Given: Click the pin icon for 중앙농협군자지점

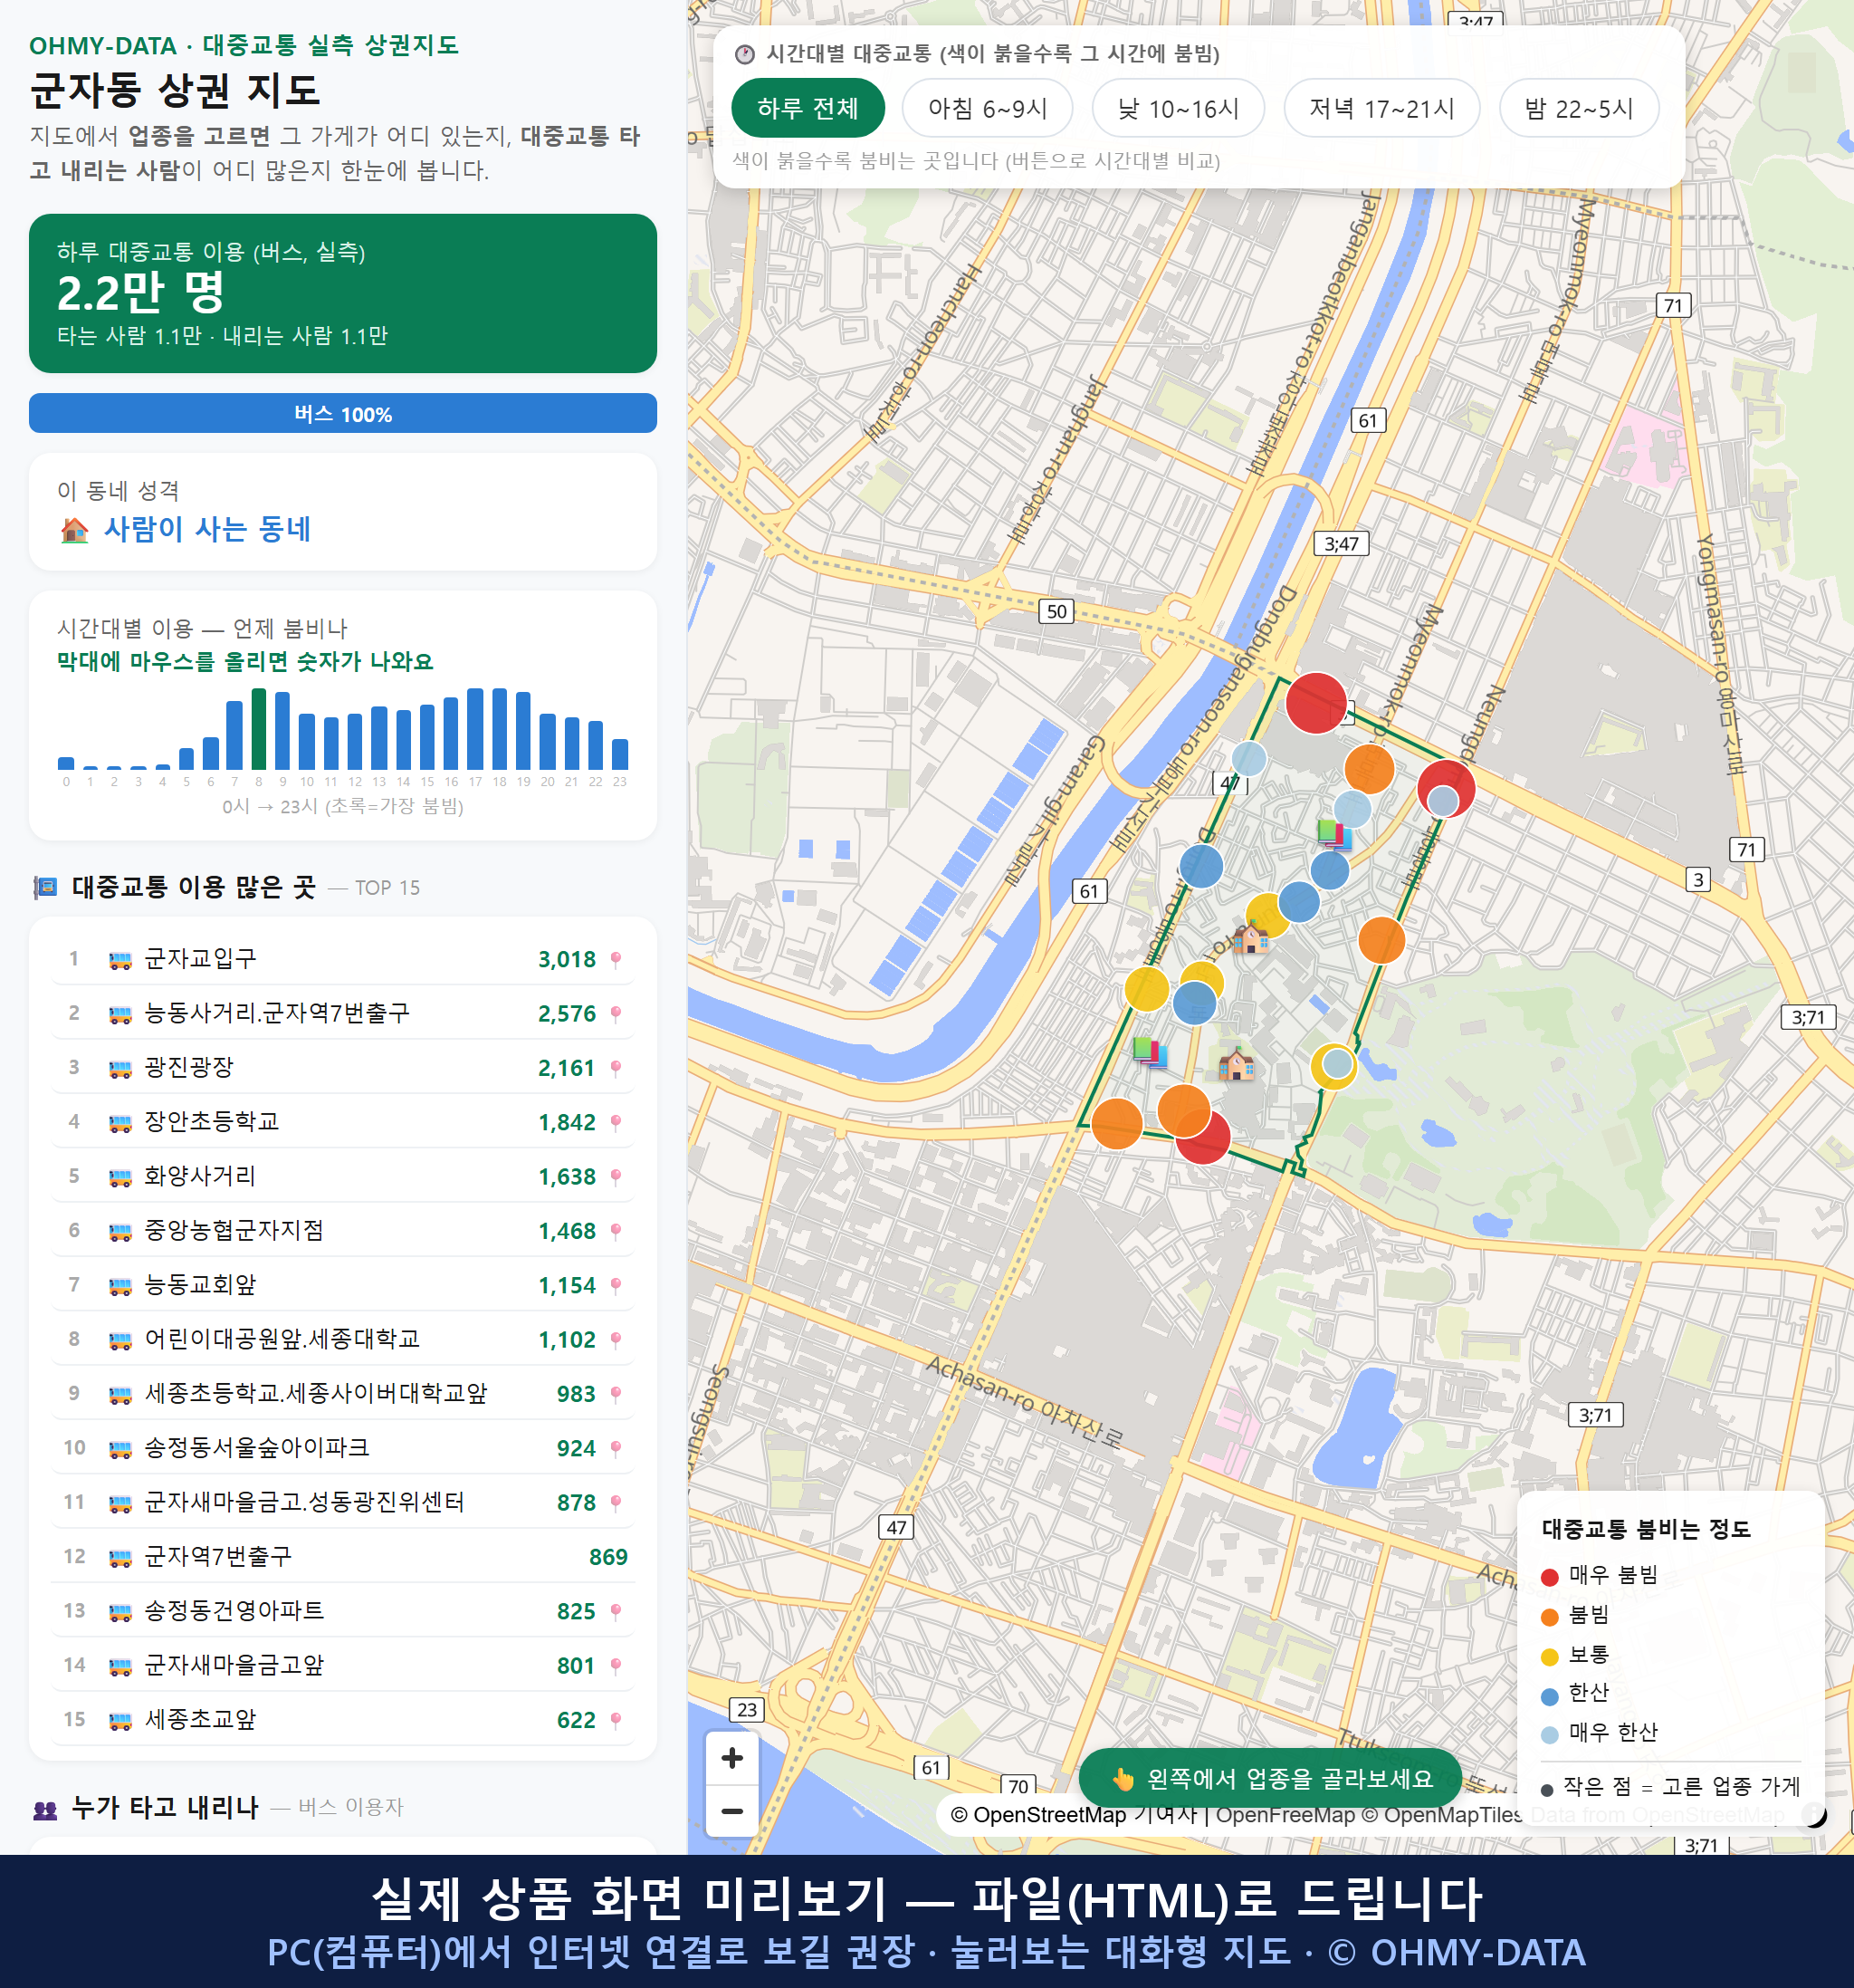Looking at the screenshot, I should tap(616, 1231).
